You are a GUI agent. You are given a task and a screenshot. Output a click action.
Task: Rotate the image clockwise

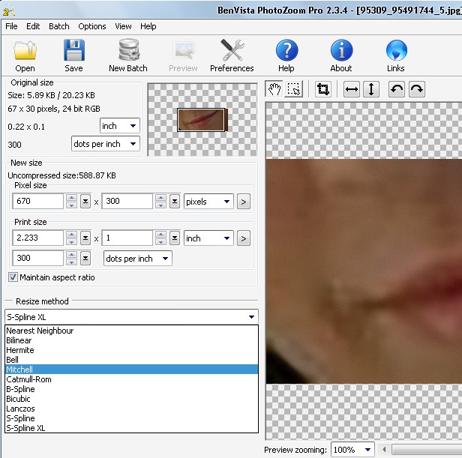[417, 89]
